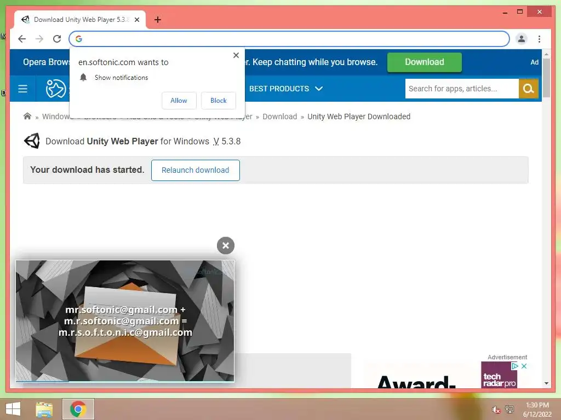Viewport: 561px width, 420px height.
Task: Click Relaunch download button
Action: [x=196, y=170]
